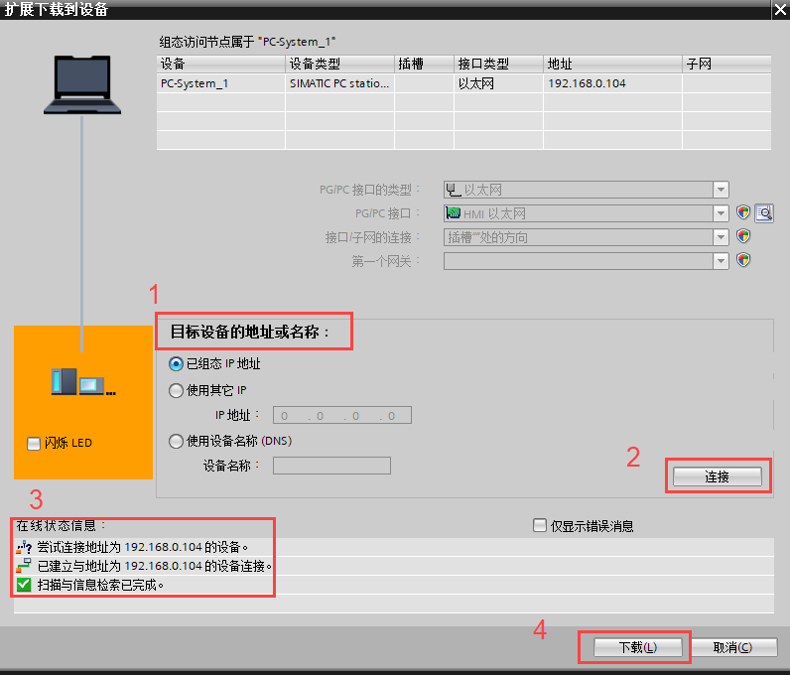Click network card icon in PG/PC 接口 field
Viewport: 790px width, 675px height.
click(453, 213)
